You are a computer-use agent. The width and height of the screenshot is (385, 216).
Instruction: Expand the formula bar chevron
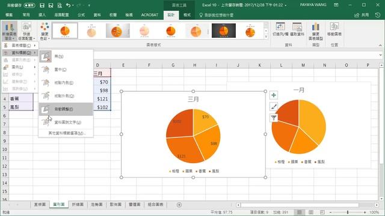380,55
